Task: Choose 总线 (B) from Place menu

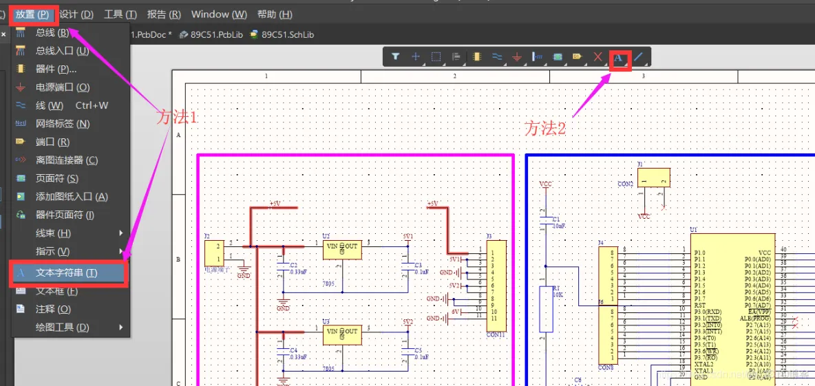Action: (71, 33)
